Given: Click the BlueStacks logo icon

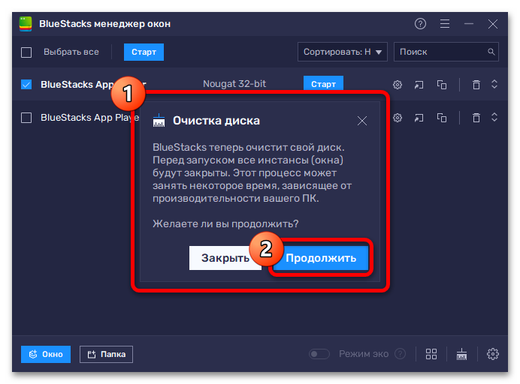Looking at the screenshot, I should coord(26,24).
